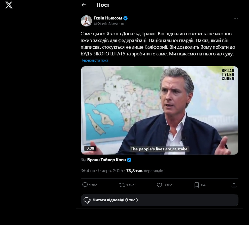Click the '78,8 тис. переглядів' view count

145,171
